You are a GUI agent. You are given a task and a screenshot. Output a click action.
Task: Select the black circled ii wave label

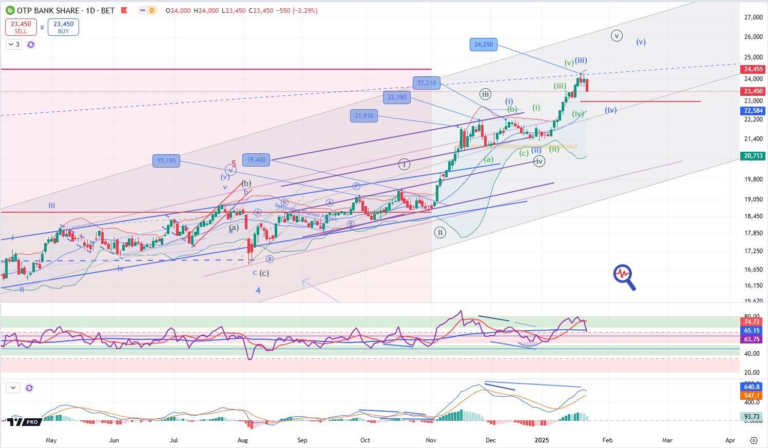[x=440, y=233]
